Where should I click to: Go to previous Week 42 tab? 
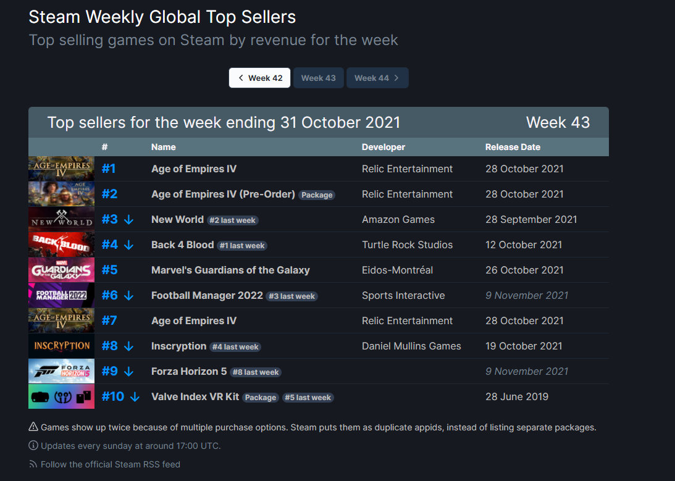pyautogui.click(x=259, y=78)
